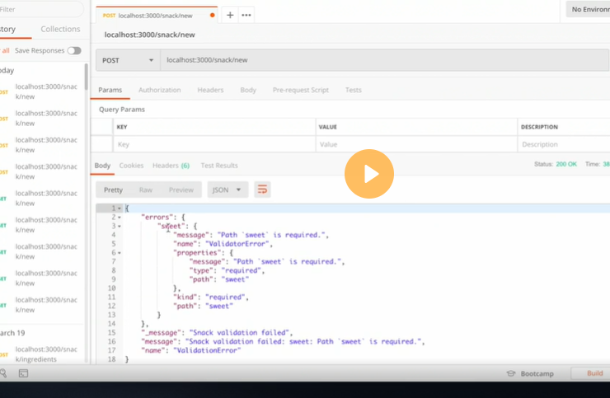Switch to the Collections sidebar tab
Screen dimensions: 610x398
[60, 29]
